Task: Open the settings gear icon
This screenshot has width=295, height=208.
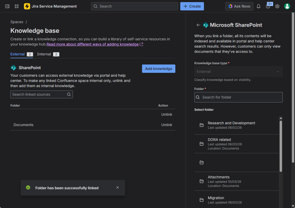Action: coord(277,6)
